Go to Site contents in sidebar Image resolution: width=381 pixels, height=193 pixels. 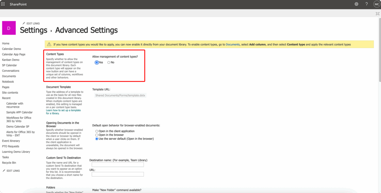[x=10, y=93]
